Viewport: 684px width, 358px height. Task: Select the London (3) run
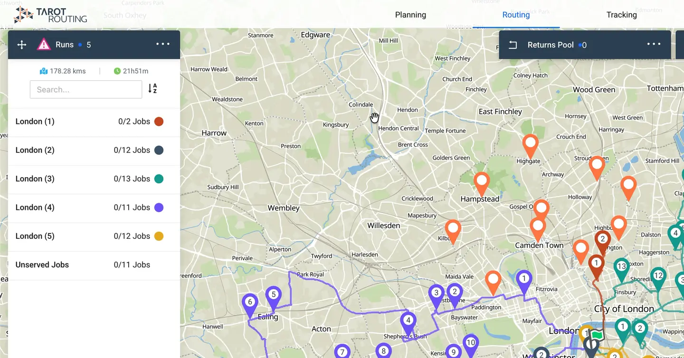point(94,179)
